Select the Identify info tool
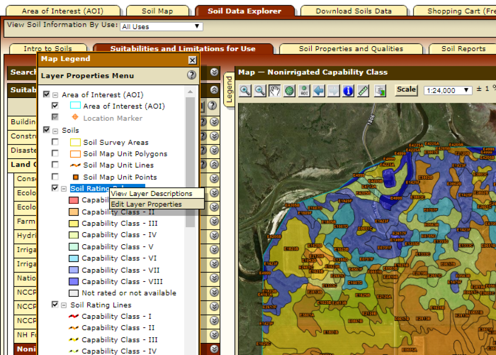This screenshot has width=496, height=355. pyautogui.click(x=349, y=91)
